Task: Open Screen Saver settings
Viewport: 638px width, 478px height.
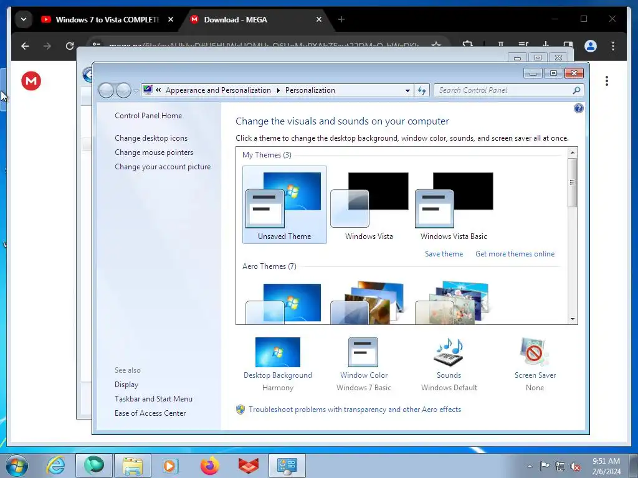Action: pos(535,363)
